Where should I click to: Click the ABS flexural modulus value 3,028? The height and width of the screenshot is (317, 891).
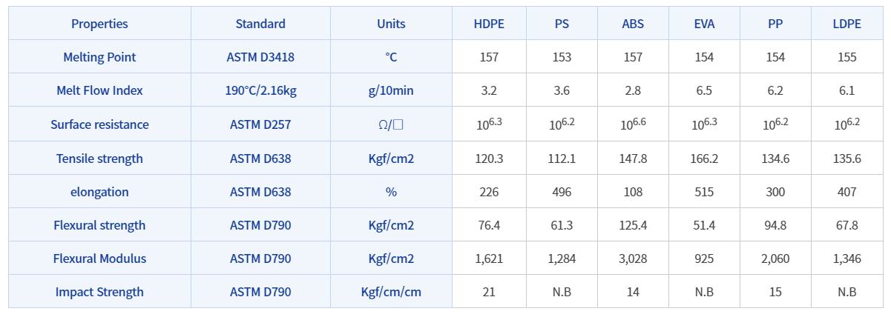pos(633,258)
